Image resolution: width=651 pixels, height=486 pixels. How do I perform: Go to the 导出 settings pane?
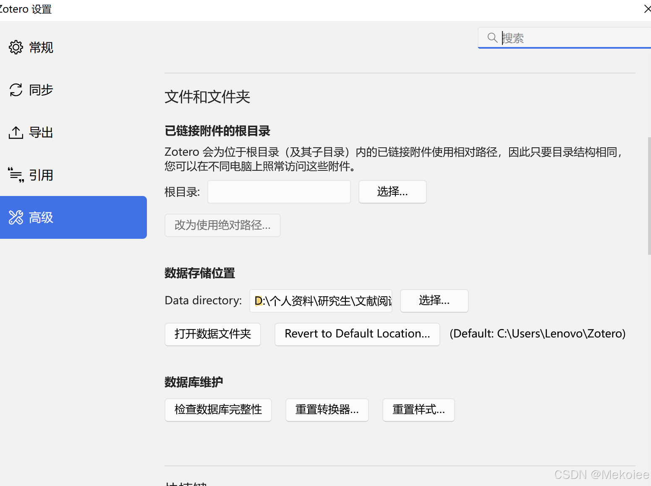(73, 133)
